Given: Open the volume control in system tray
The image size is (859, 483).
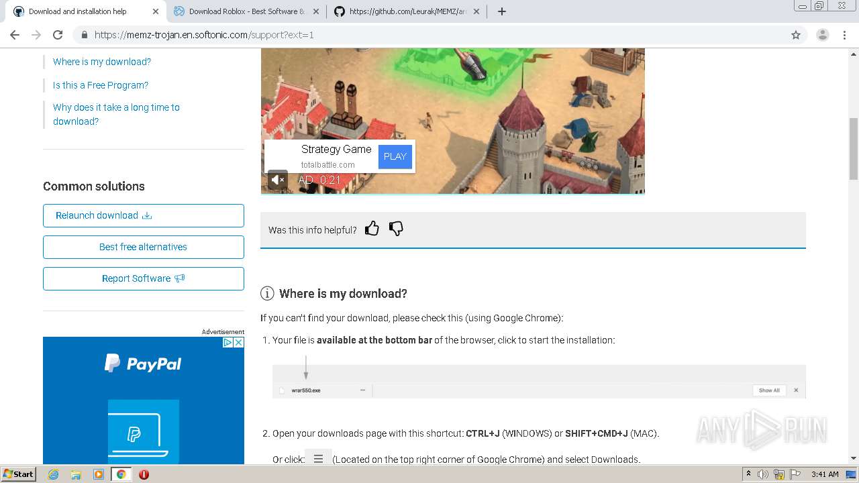Looking at the screenshot, I should click(763, 474).
